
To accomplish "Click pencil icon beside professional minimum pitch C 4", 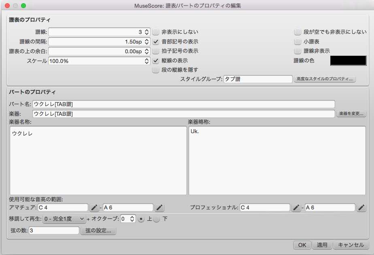I will click(x=296, y=208).
